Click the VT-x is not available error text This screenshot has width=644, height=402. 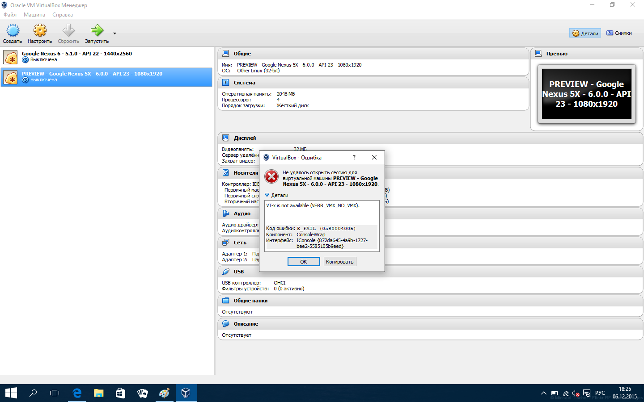pos(313,205)
